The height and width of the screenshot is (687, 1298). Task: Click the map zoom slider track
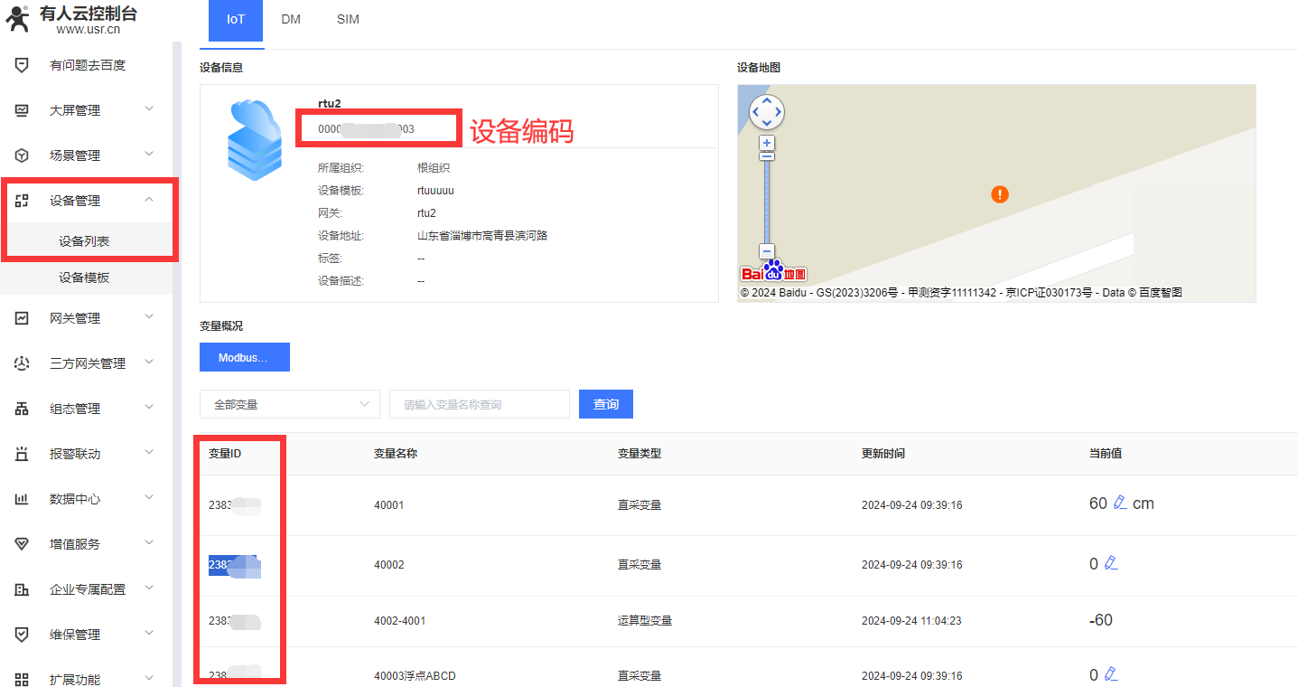pos(767,199)
